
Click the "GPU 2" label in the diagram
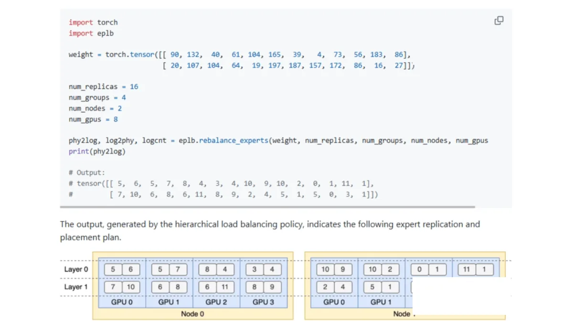217,302
